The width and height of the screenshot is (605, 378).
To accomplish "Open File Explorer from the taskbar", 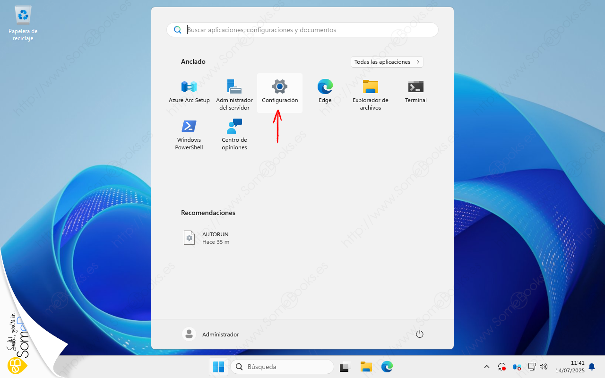I will pyautogui.click(x=366, y=367).
